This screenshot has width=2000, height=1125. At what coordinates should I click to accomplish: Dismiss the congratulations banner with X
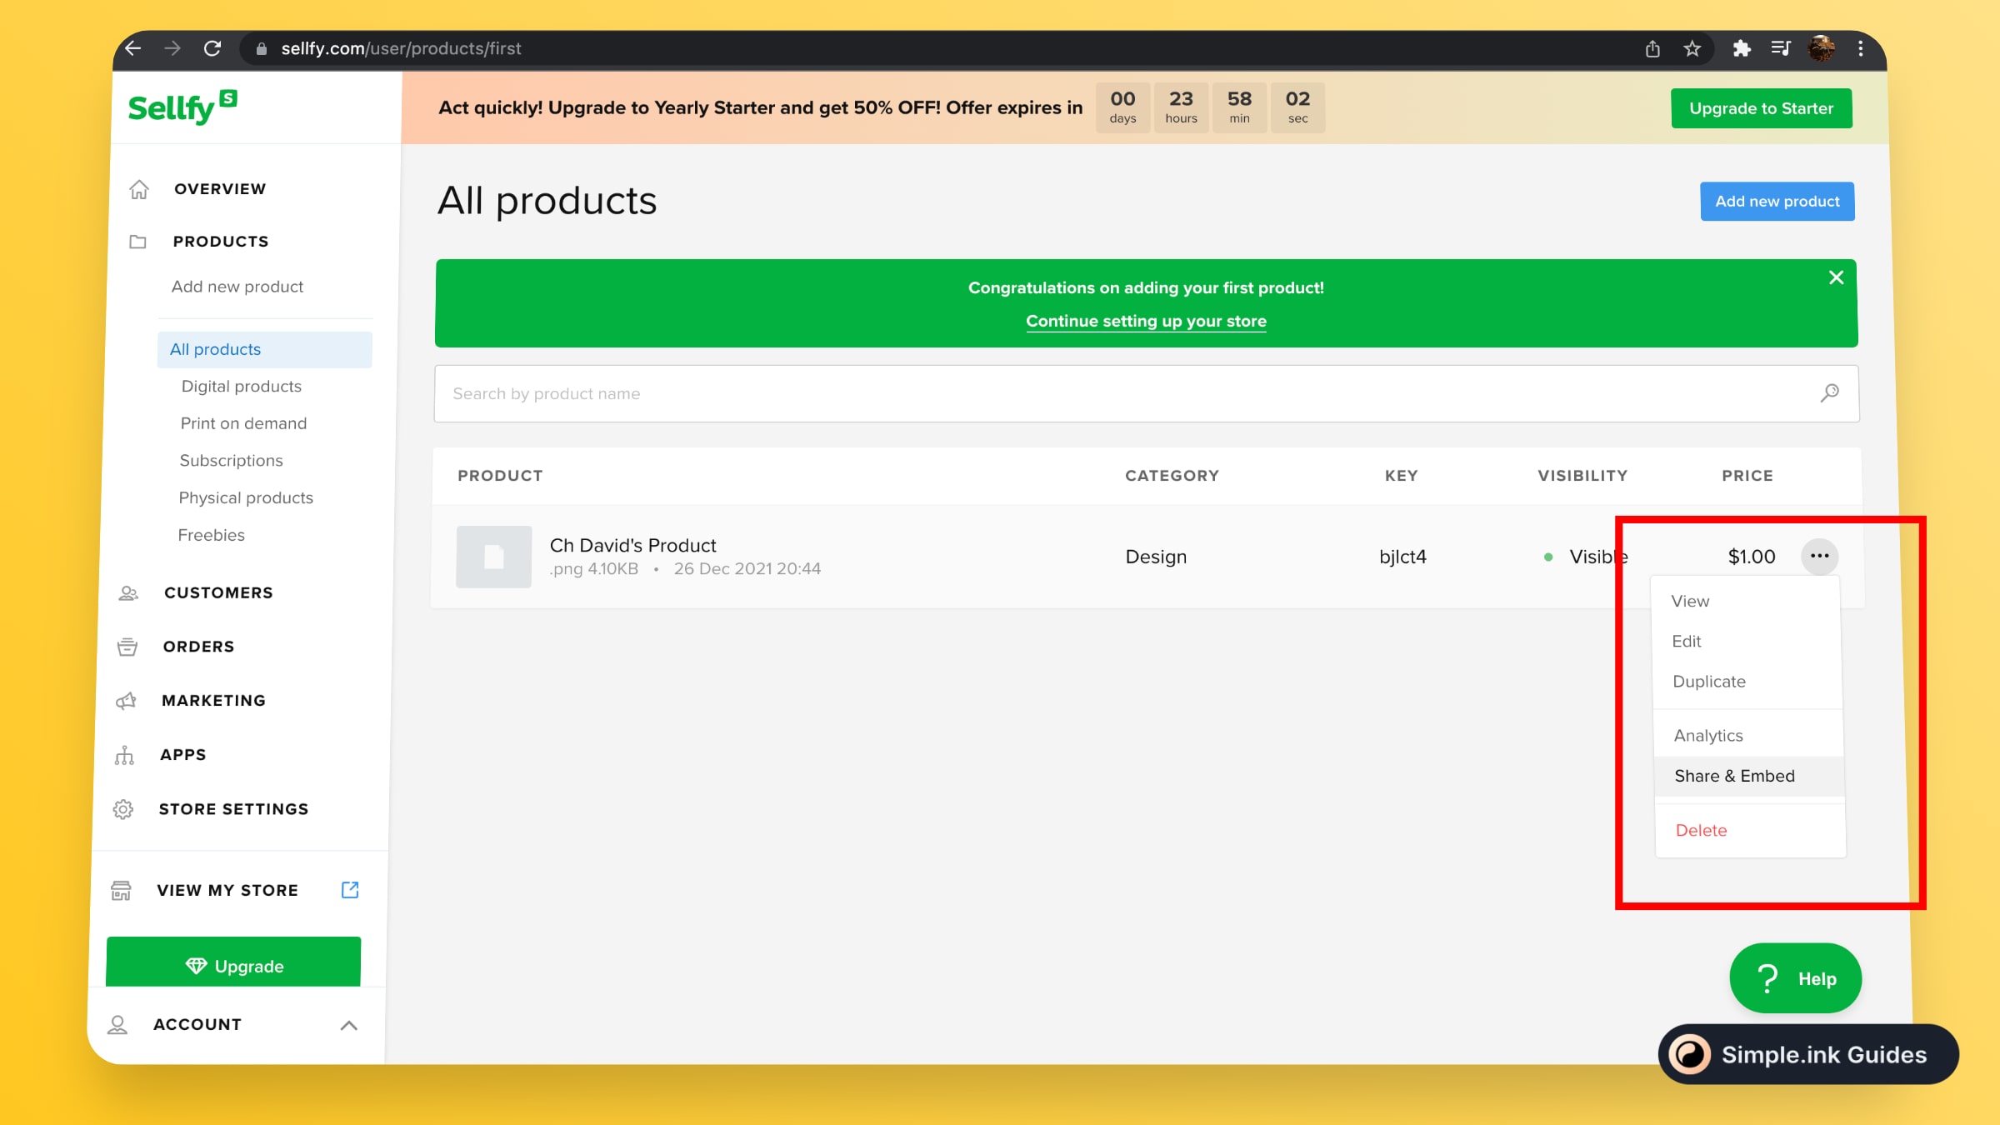click(1836, 277)
